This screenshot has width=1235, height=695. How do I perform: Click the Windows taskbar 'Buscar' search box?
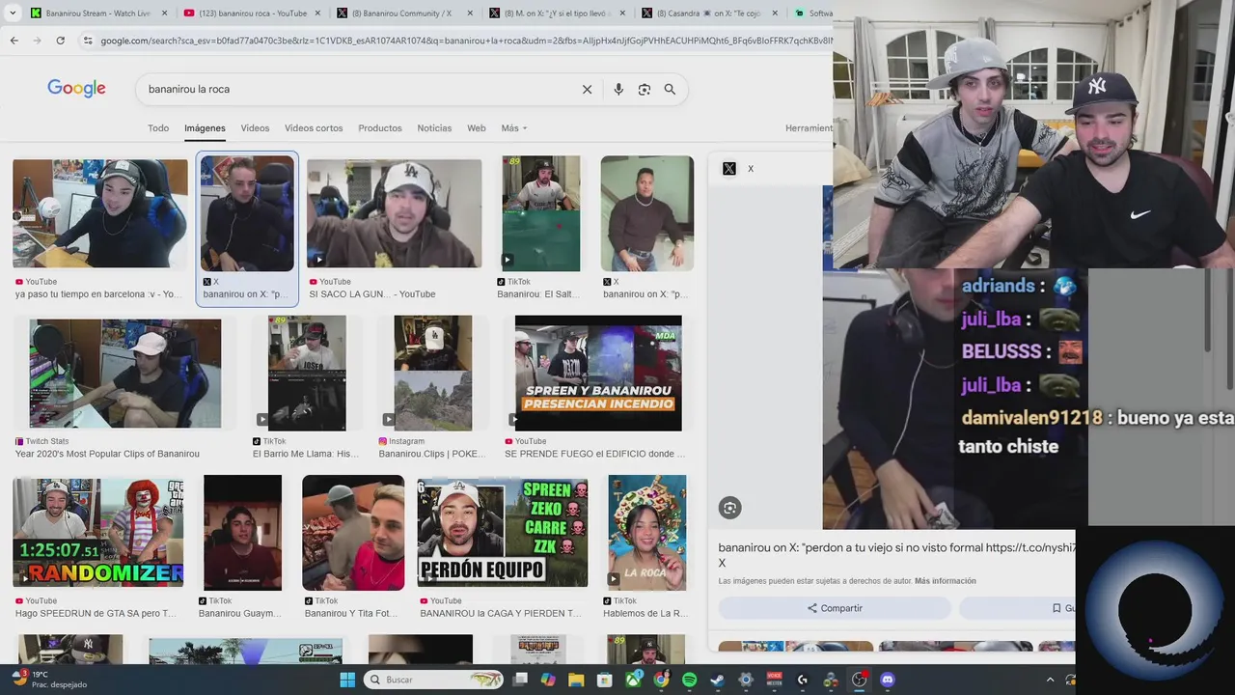tap(435, 680)
